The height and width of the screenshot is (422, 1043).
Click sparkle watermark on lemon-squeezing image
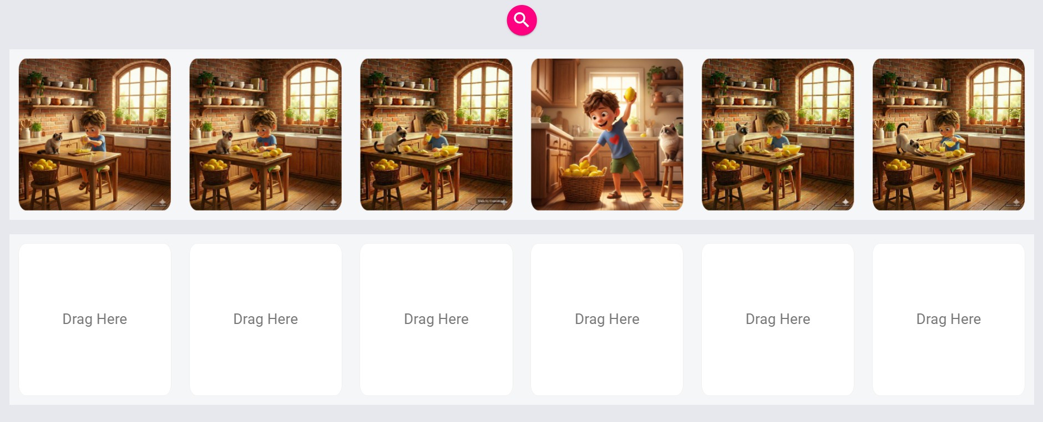point(162,202)
